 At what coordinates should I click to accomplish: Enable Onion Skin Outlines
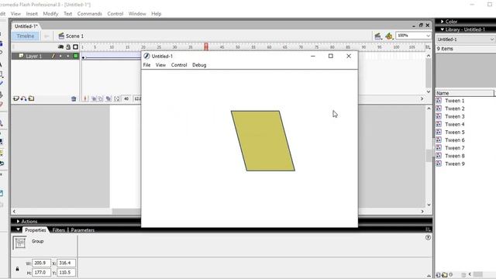(101, 98)
